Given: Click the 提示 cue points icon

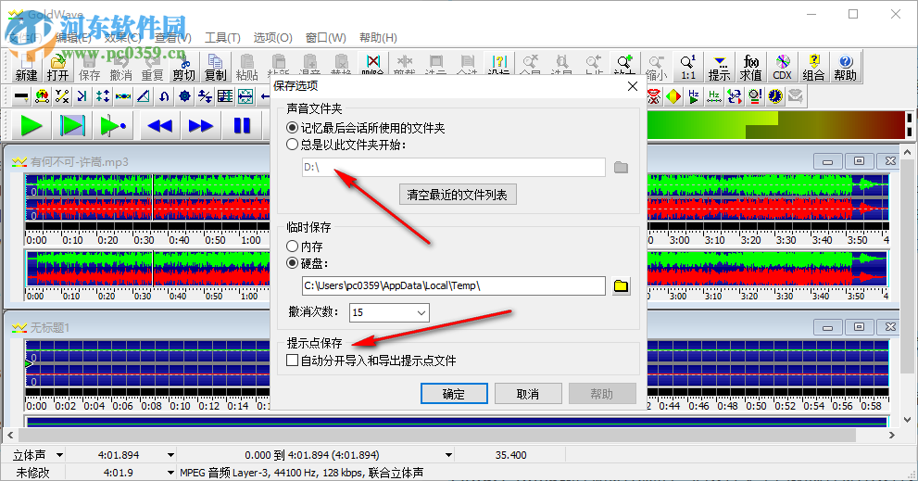Looking at the screenshot, I should click(720, 67).
